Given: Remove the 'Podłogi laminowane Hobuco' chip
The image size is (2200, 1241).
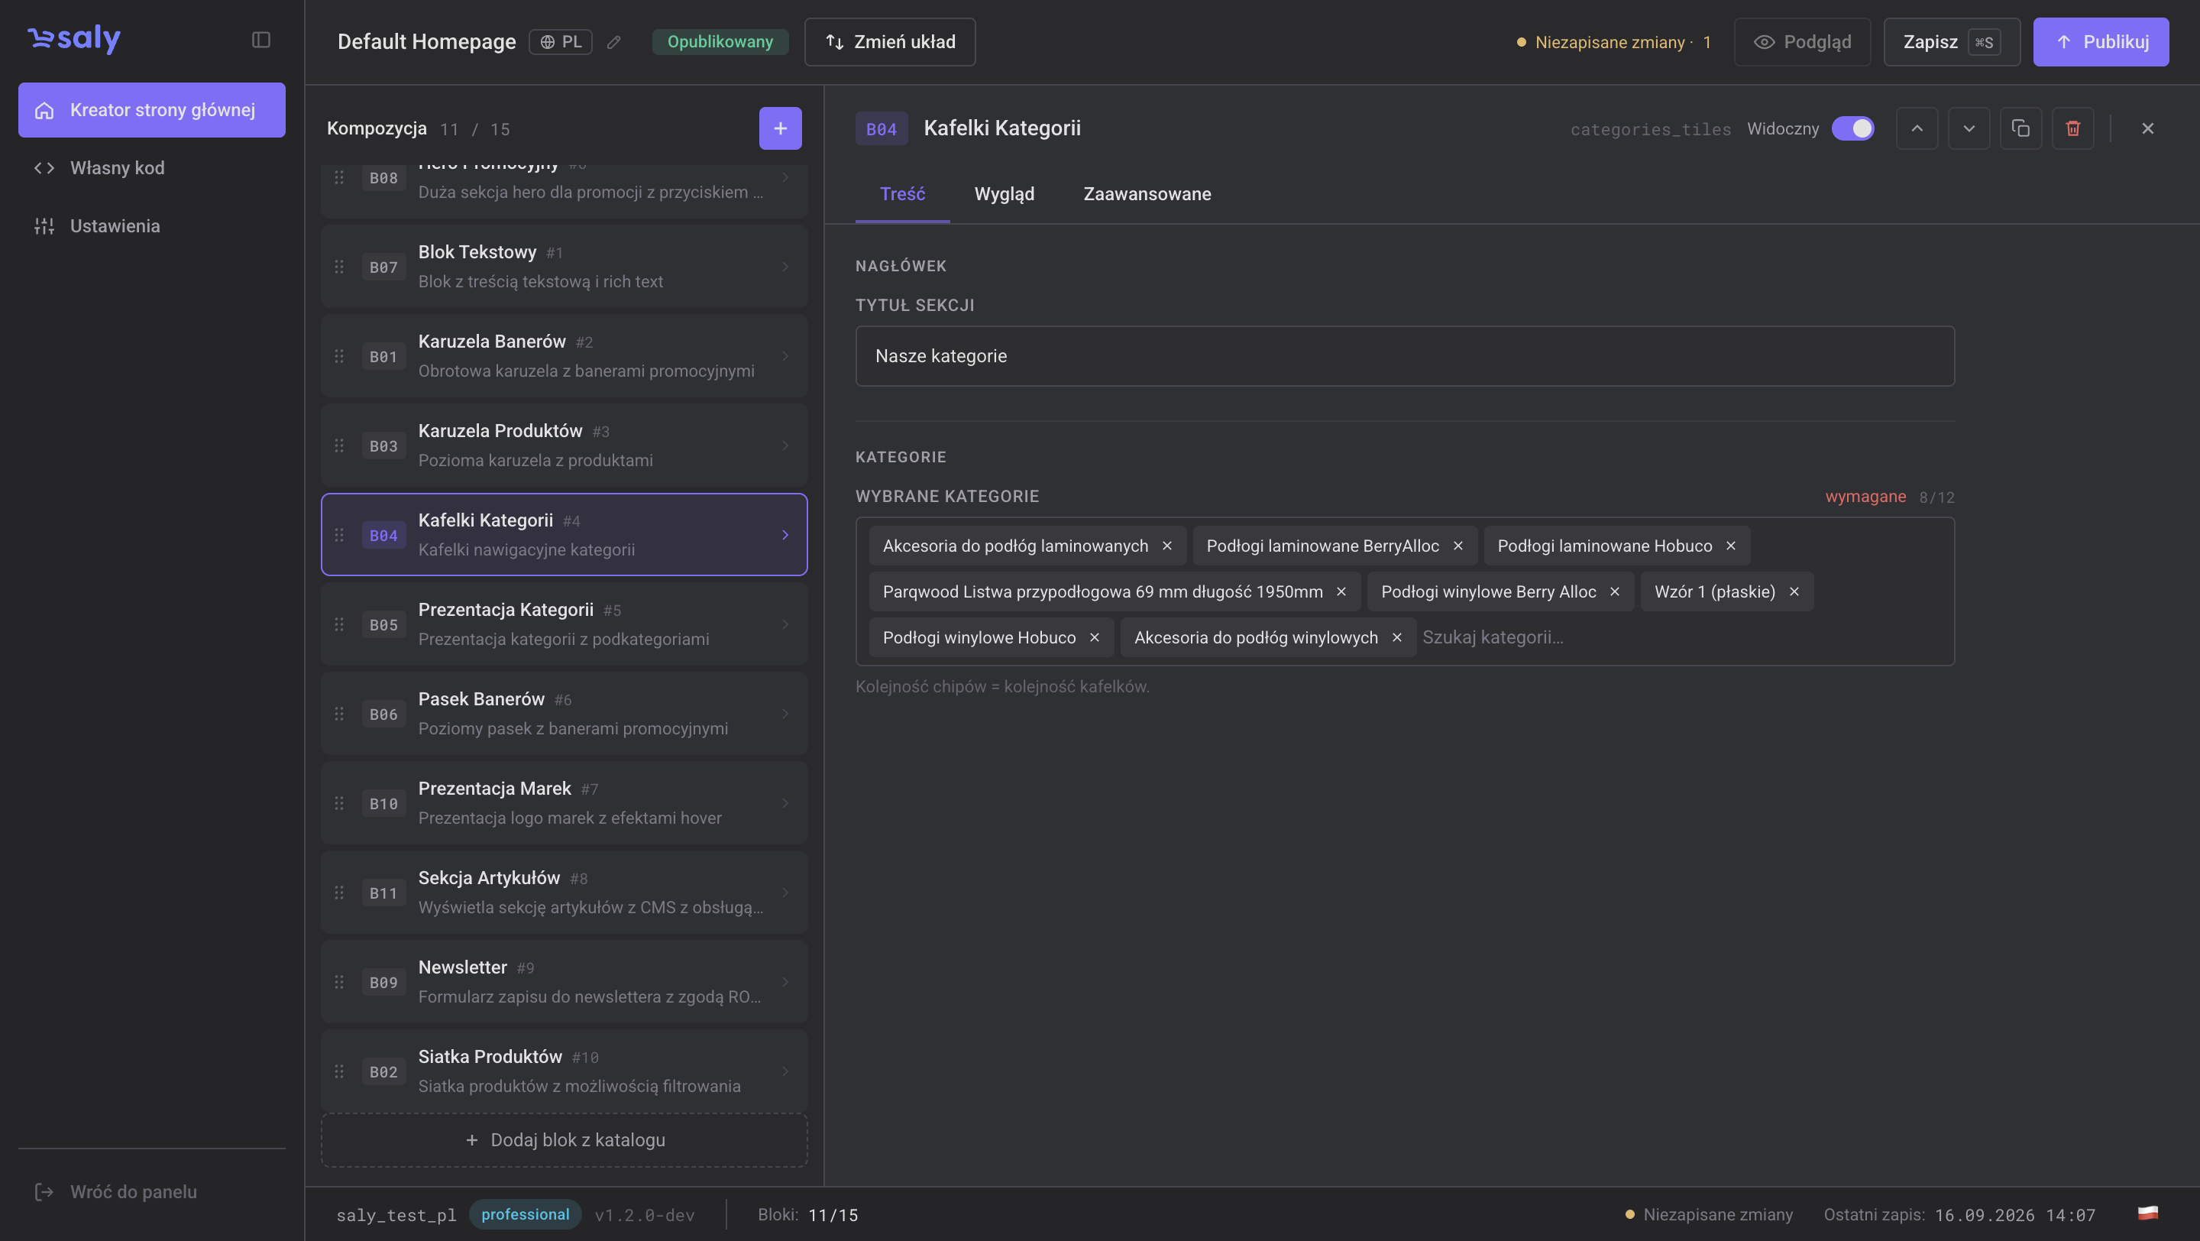Looking at the screenshot, I should click(x=1730, y=546).
